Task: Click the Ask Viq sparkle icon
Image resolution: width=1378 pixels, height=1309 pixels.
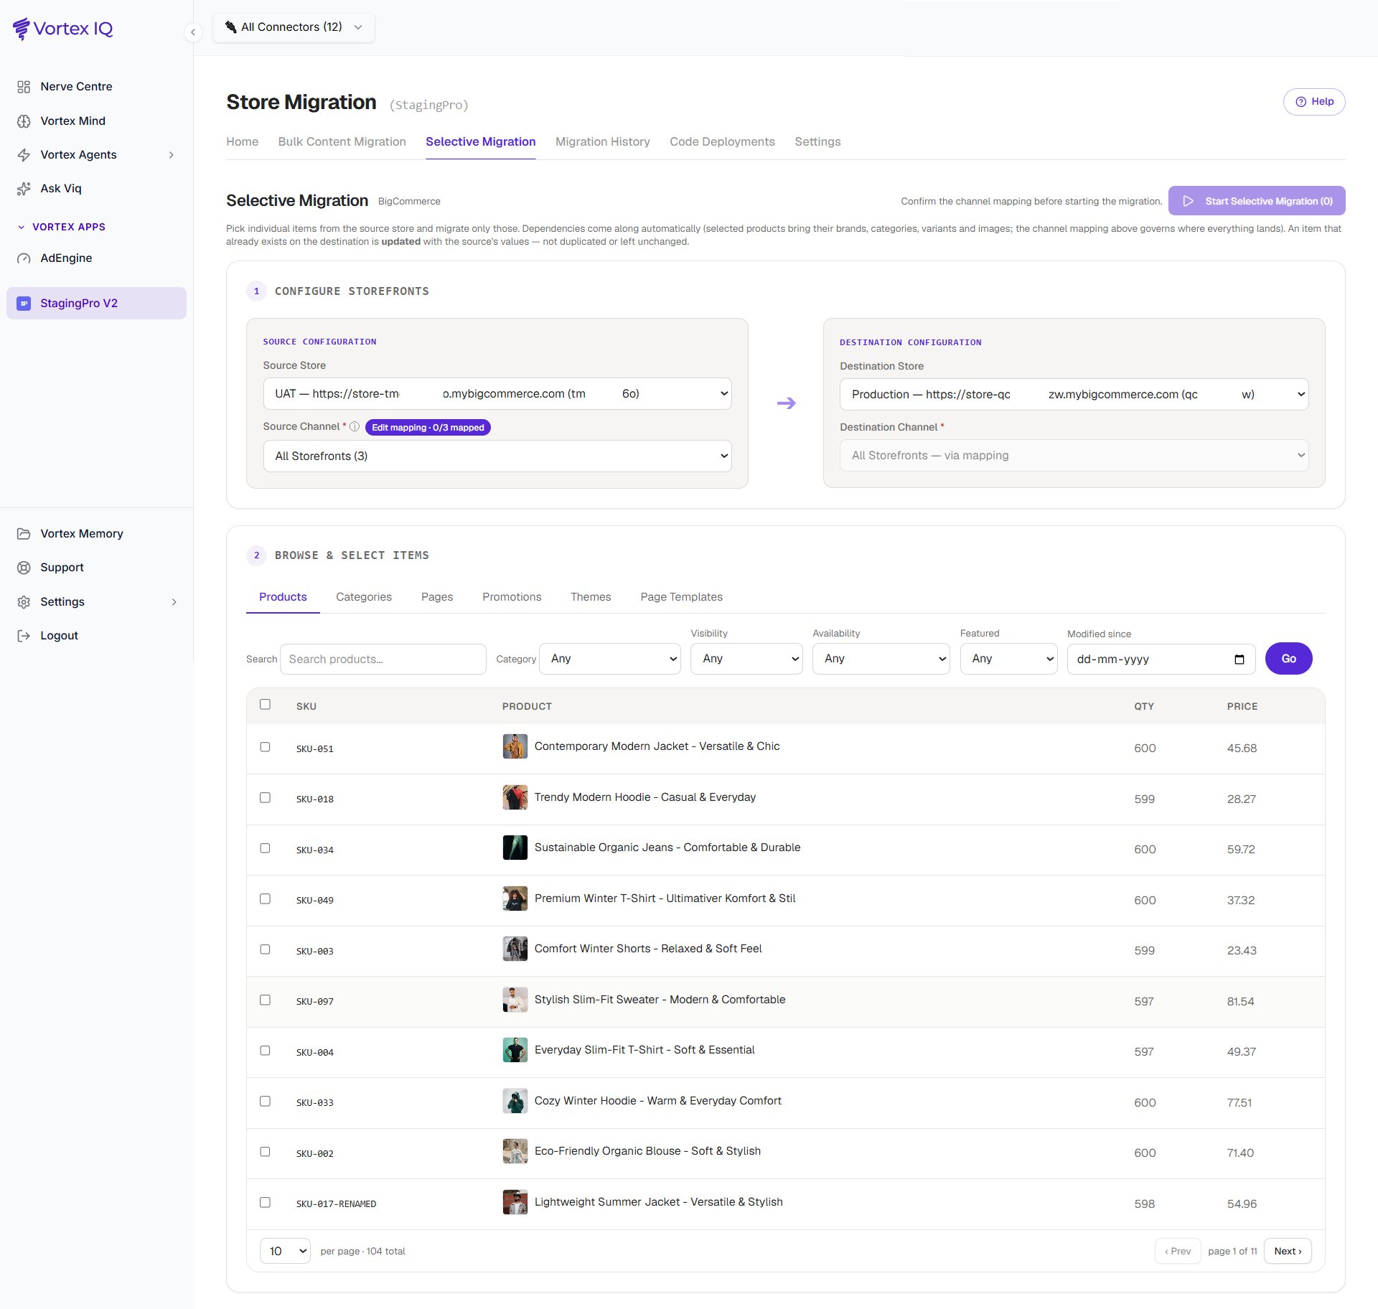Action: click(24, 189)
